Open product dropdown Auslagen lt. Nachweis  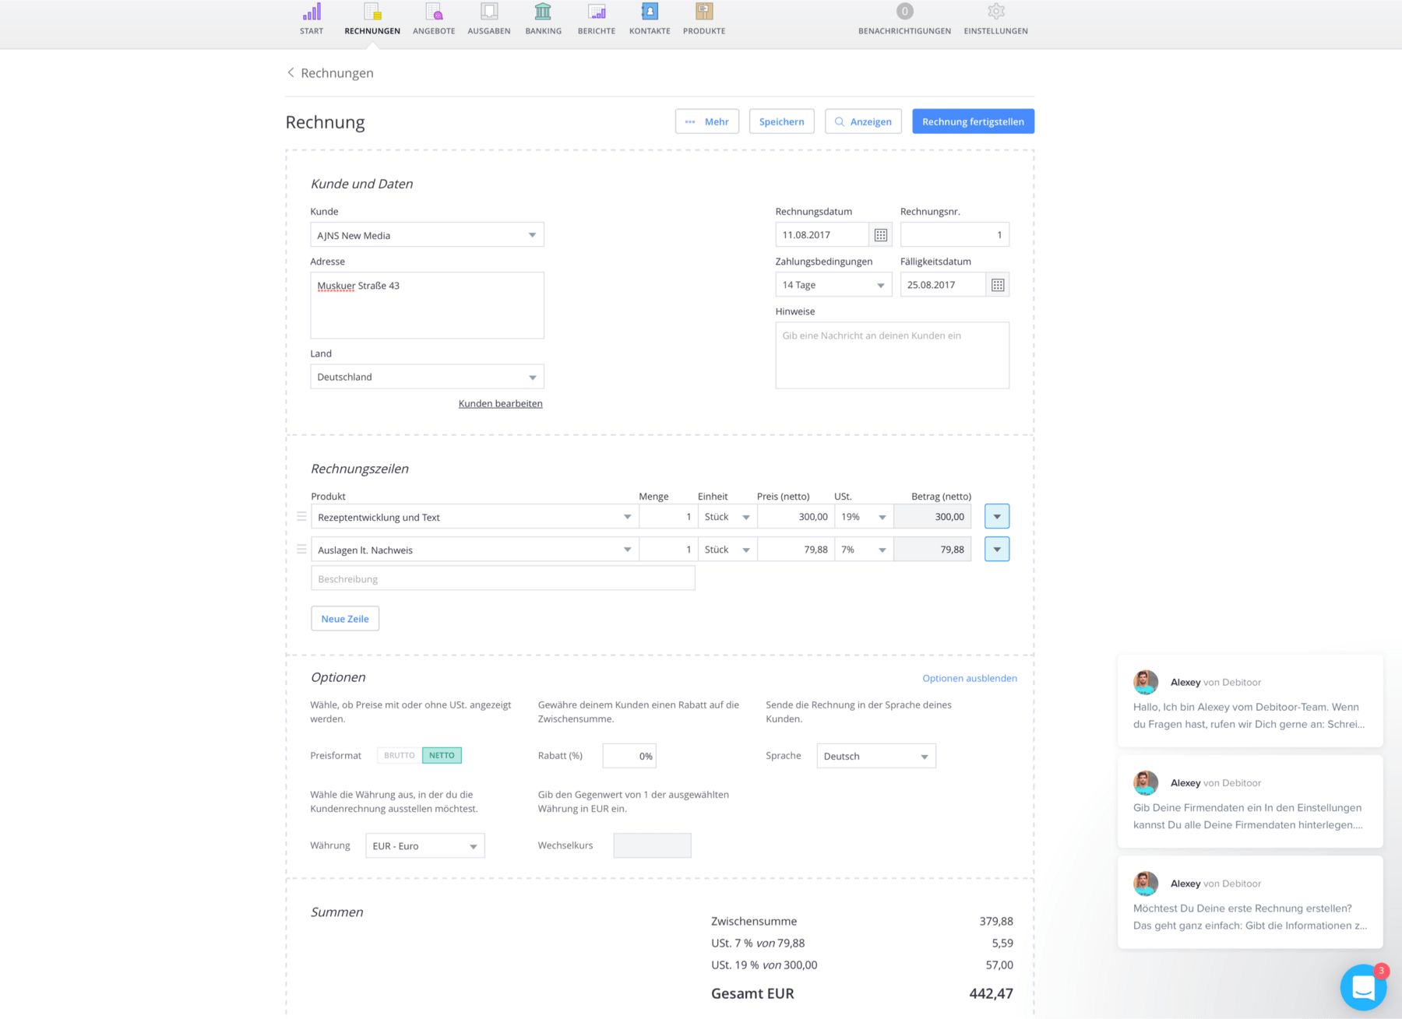[x=474, y=550]
